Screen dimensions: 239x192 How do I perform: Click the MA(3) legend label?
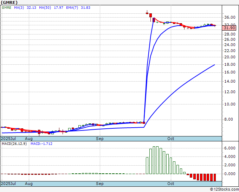click(19, 8)
